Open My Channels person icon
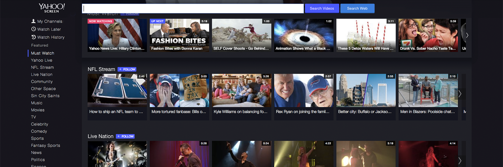The image size is (503, 167). [x=33, y=21]
